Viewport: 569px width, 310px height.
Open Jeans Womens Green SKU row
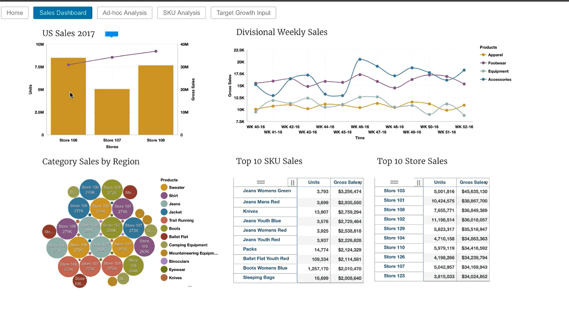pos(265,191)
